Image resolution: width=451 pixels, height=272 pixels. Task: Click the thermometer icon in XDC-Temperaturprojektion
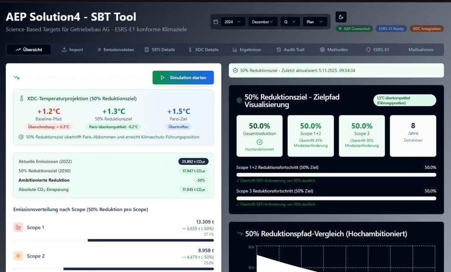click(21, 99)
